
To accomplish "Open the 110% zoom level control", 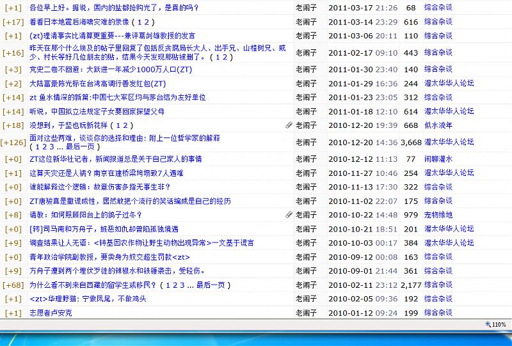I will pyautogui.click(x=499, y=325).
